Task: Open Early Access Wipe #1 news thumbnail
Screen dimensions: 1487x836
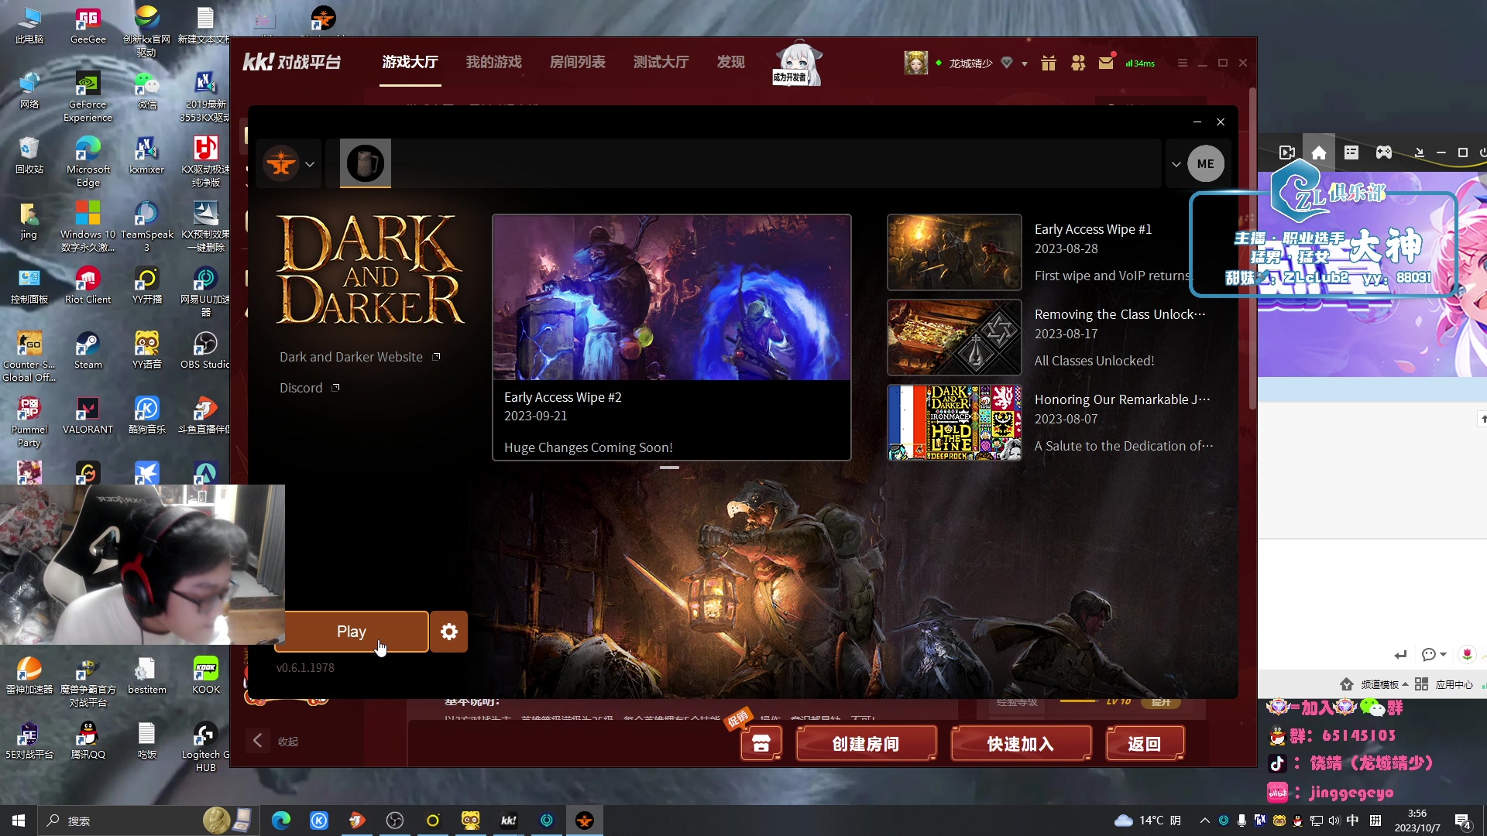Action: tap(954, 252)
